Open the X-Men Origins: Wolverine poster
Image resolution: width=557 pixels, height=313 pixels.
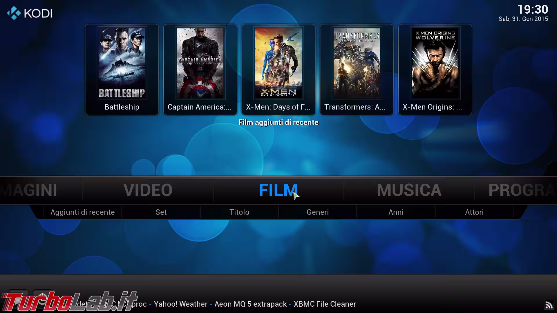pyautogui.click(x=435, y=63)
